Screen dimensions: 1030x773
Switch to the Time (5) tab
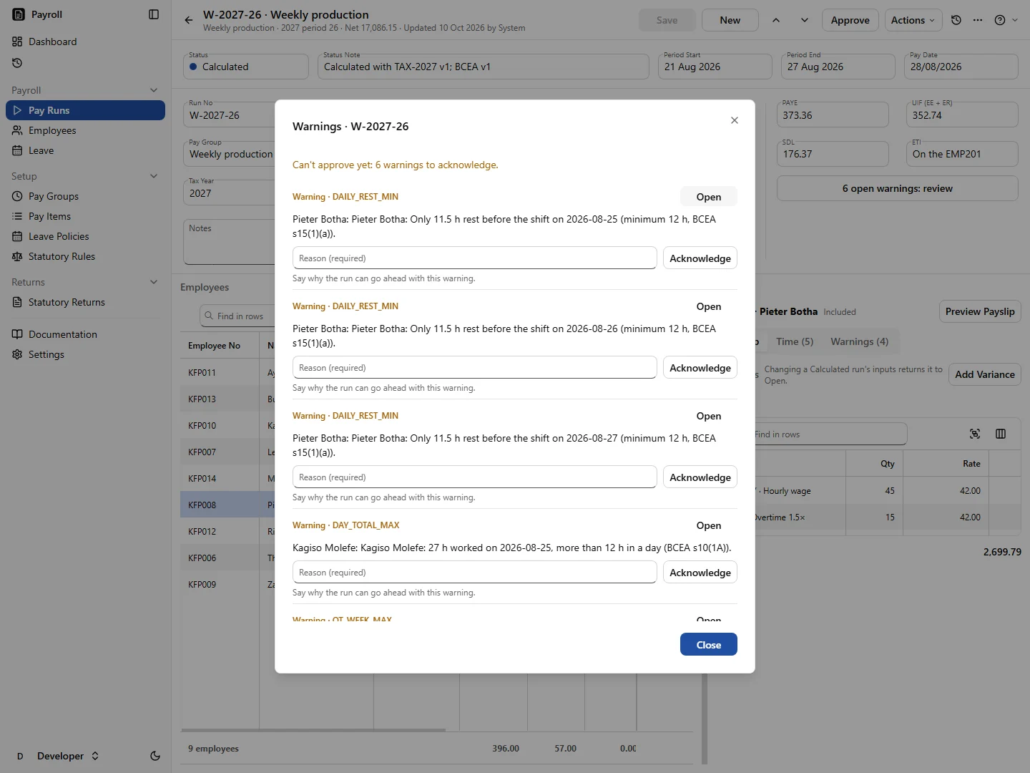(x=795, y=341)
